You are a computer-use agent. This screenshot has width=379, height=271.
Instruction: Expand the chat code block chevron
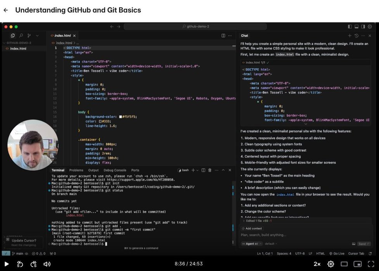click(x=306, y=124)
